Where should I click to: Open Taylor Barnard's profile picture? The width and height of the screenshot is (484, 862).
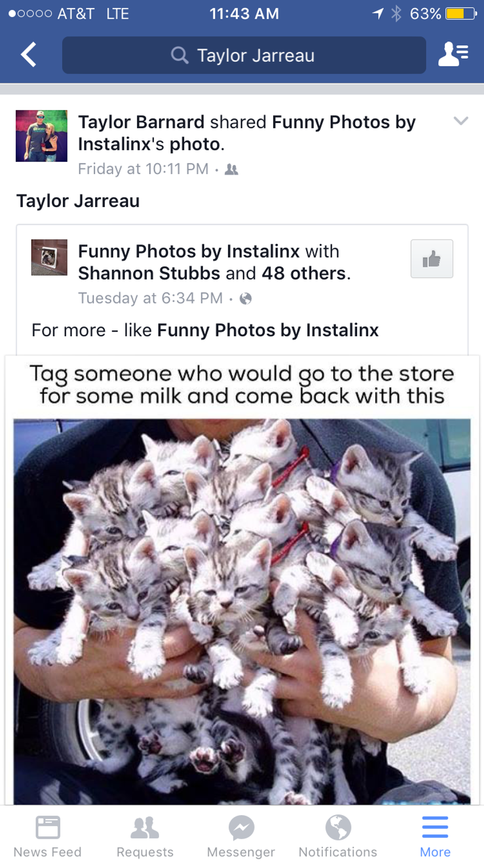pos(41,136)
